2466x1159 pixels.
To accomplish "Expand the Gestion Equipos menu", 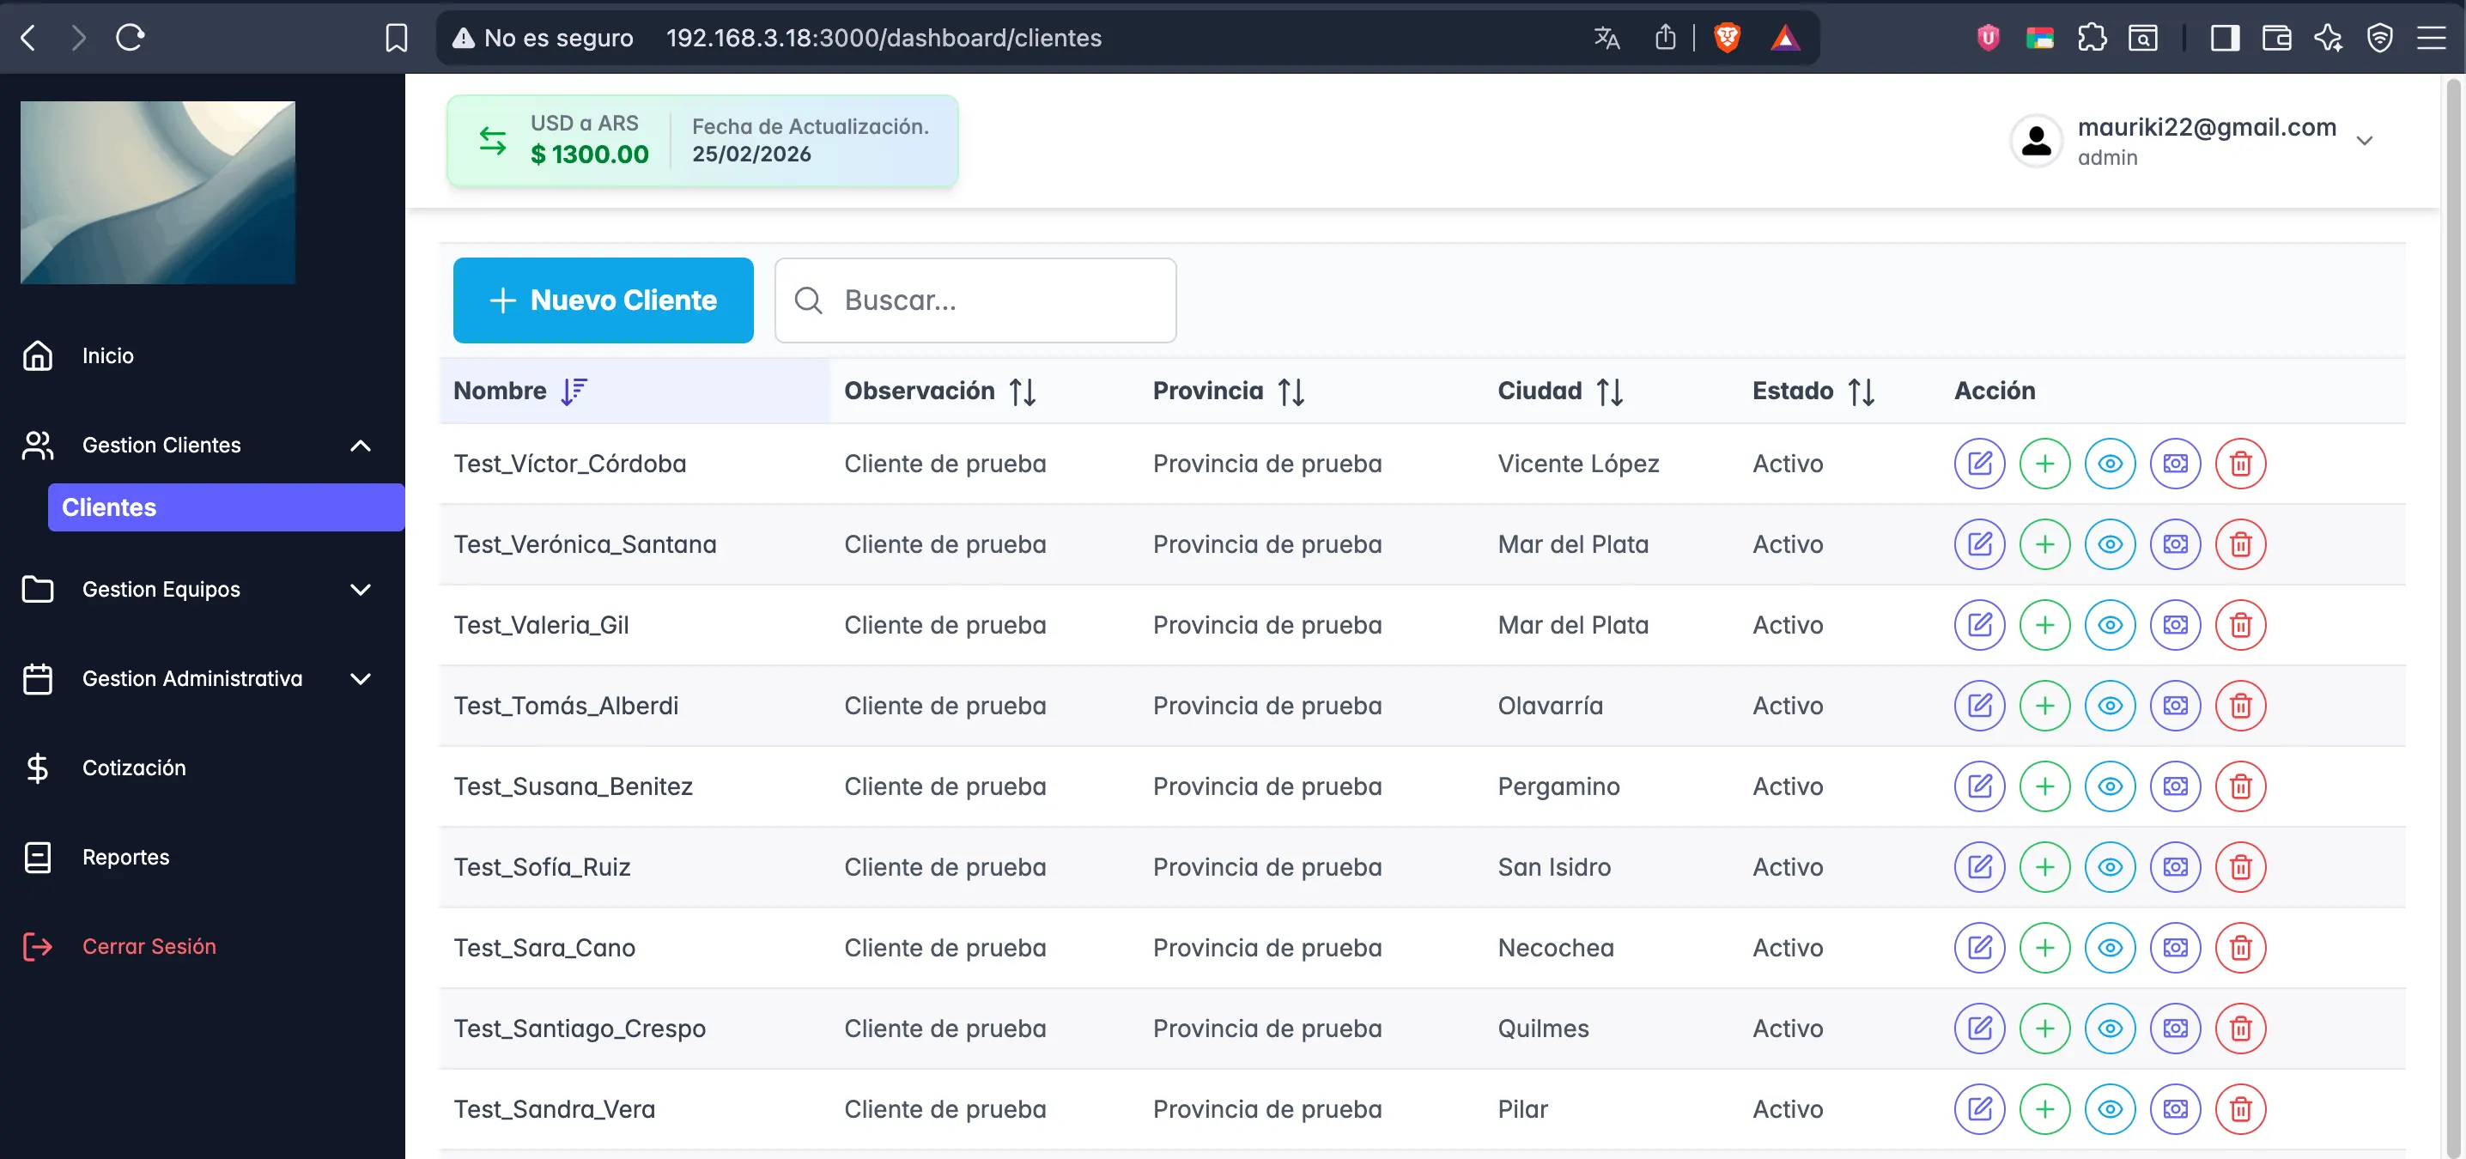I will (360, 590).
